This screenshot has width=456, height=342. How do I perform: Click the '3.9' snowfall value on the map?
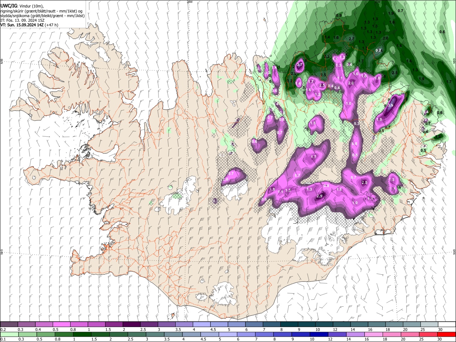click(390, 105)
